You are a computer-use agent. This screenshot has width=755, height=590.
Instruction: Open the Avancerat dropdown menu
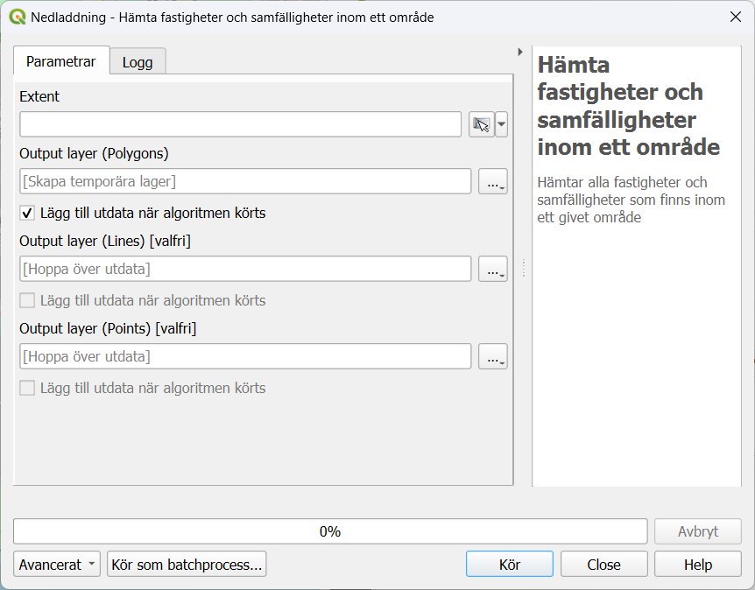(x=57, y=564)
